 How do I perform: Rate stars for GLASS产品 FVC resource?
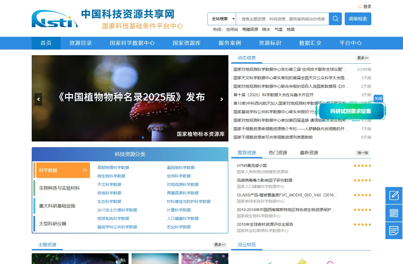(362, 195)
